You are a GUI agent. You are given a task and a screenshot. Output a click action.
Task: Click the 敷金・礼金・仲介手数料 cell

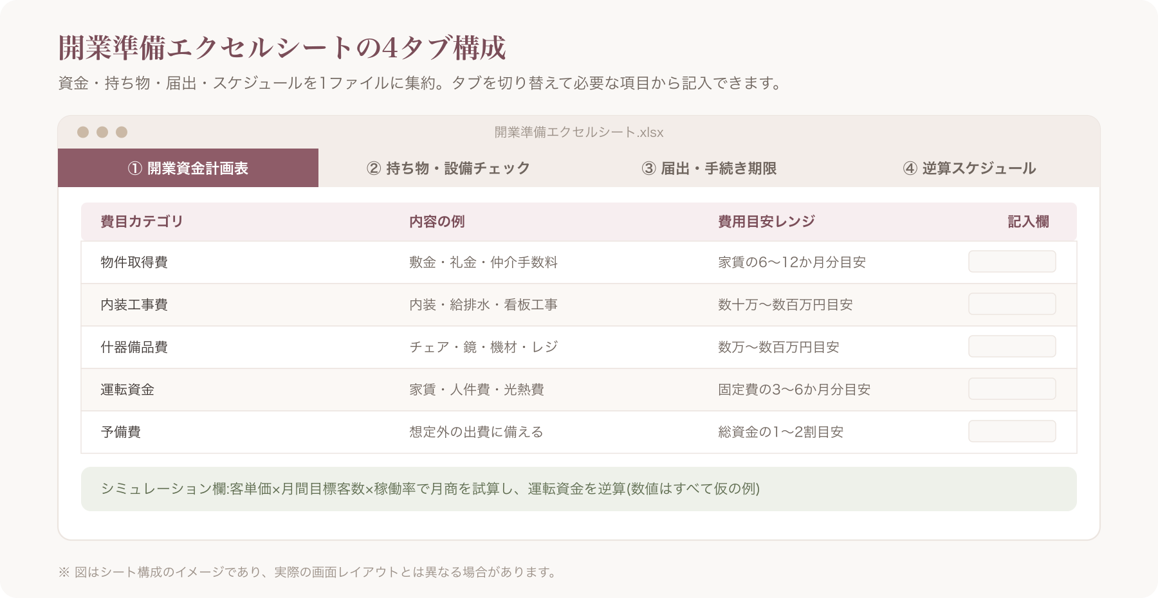483,262
